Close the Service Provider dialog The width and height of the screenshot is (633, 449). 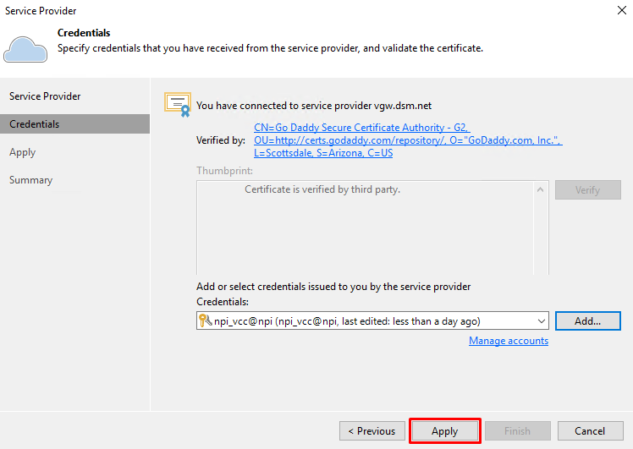622,10
